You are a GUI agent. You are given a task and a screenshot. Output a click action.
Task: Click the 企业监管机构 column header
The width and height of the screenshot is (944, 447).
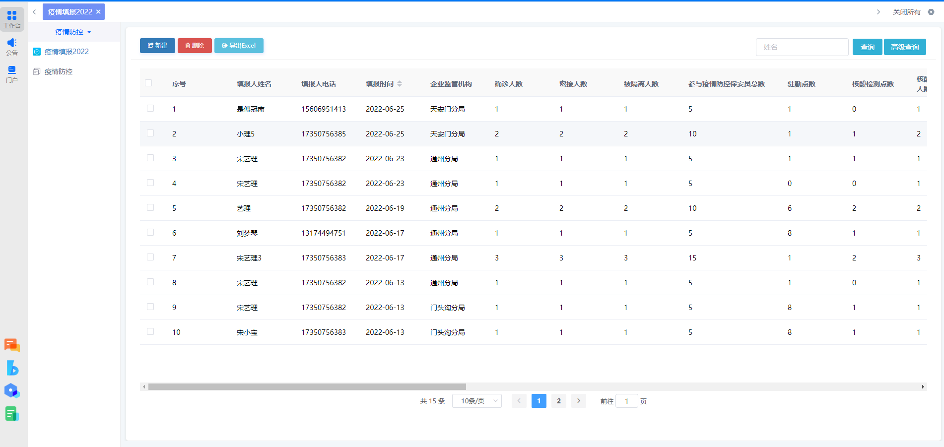(451, 84)
